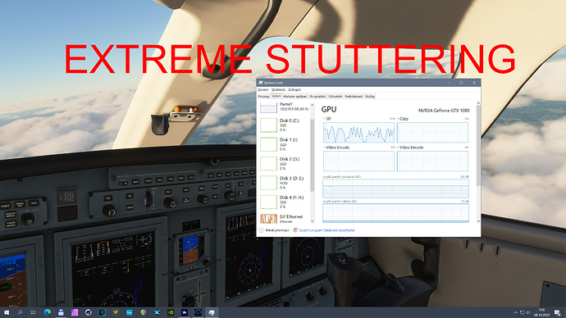Click the Resource Monitor icon beside the link

tap(295, 230)
